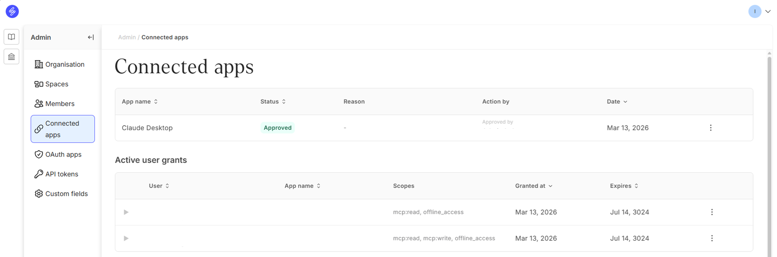The height and width of the screenshot is (257, 777).
Task: Sort grants by Expires column
Action: click(x=624, y=186)
